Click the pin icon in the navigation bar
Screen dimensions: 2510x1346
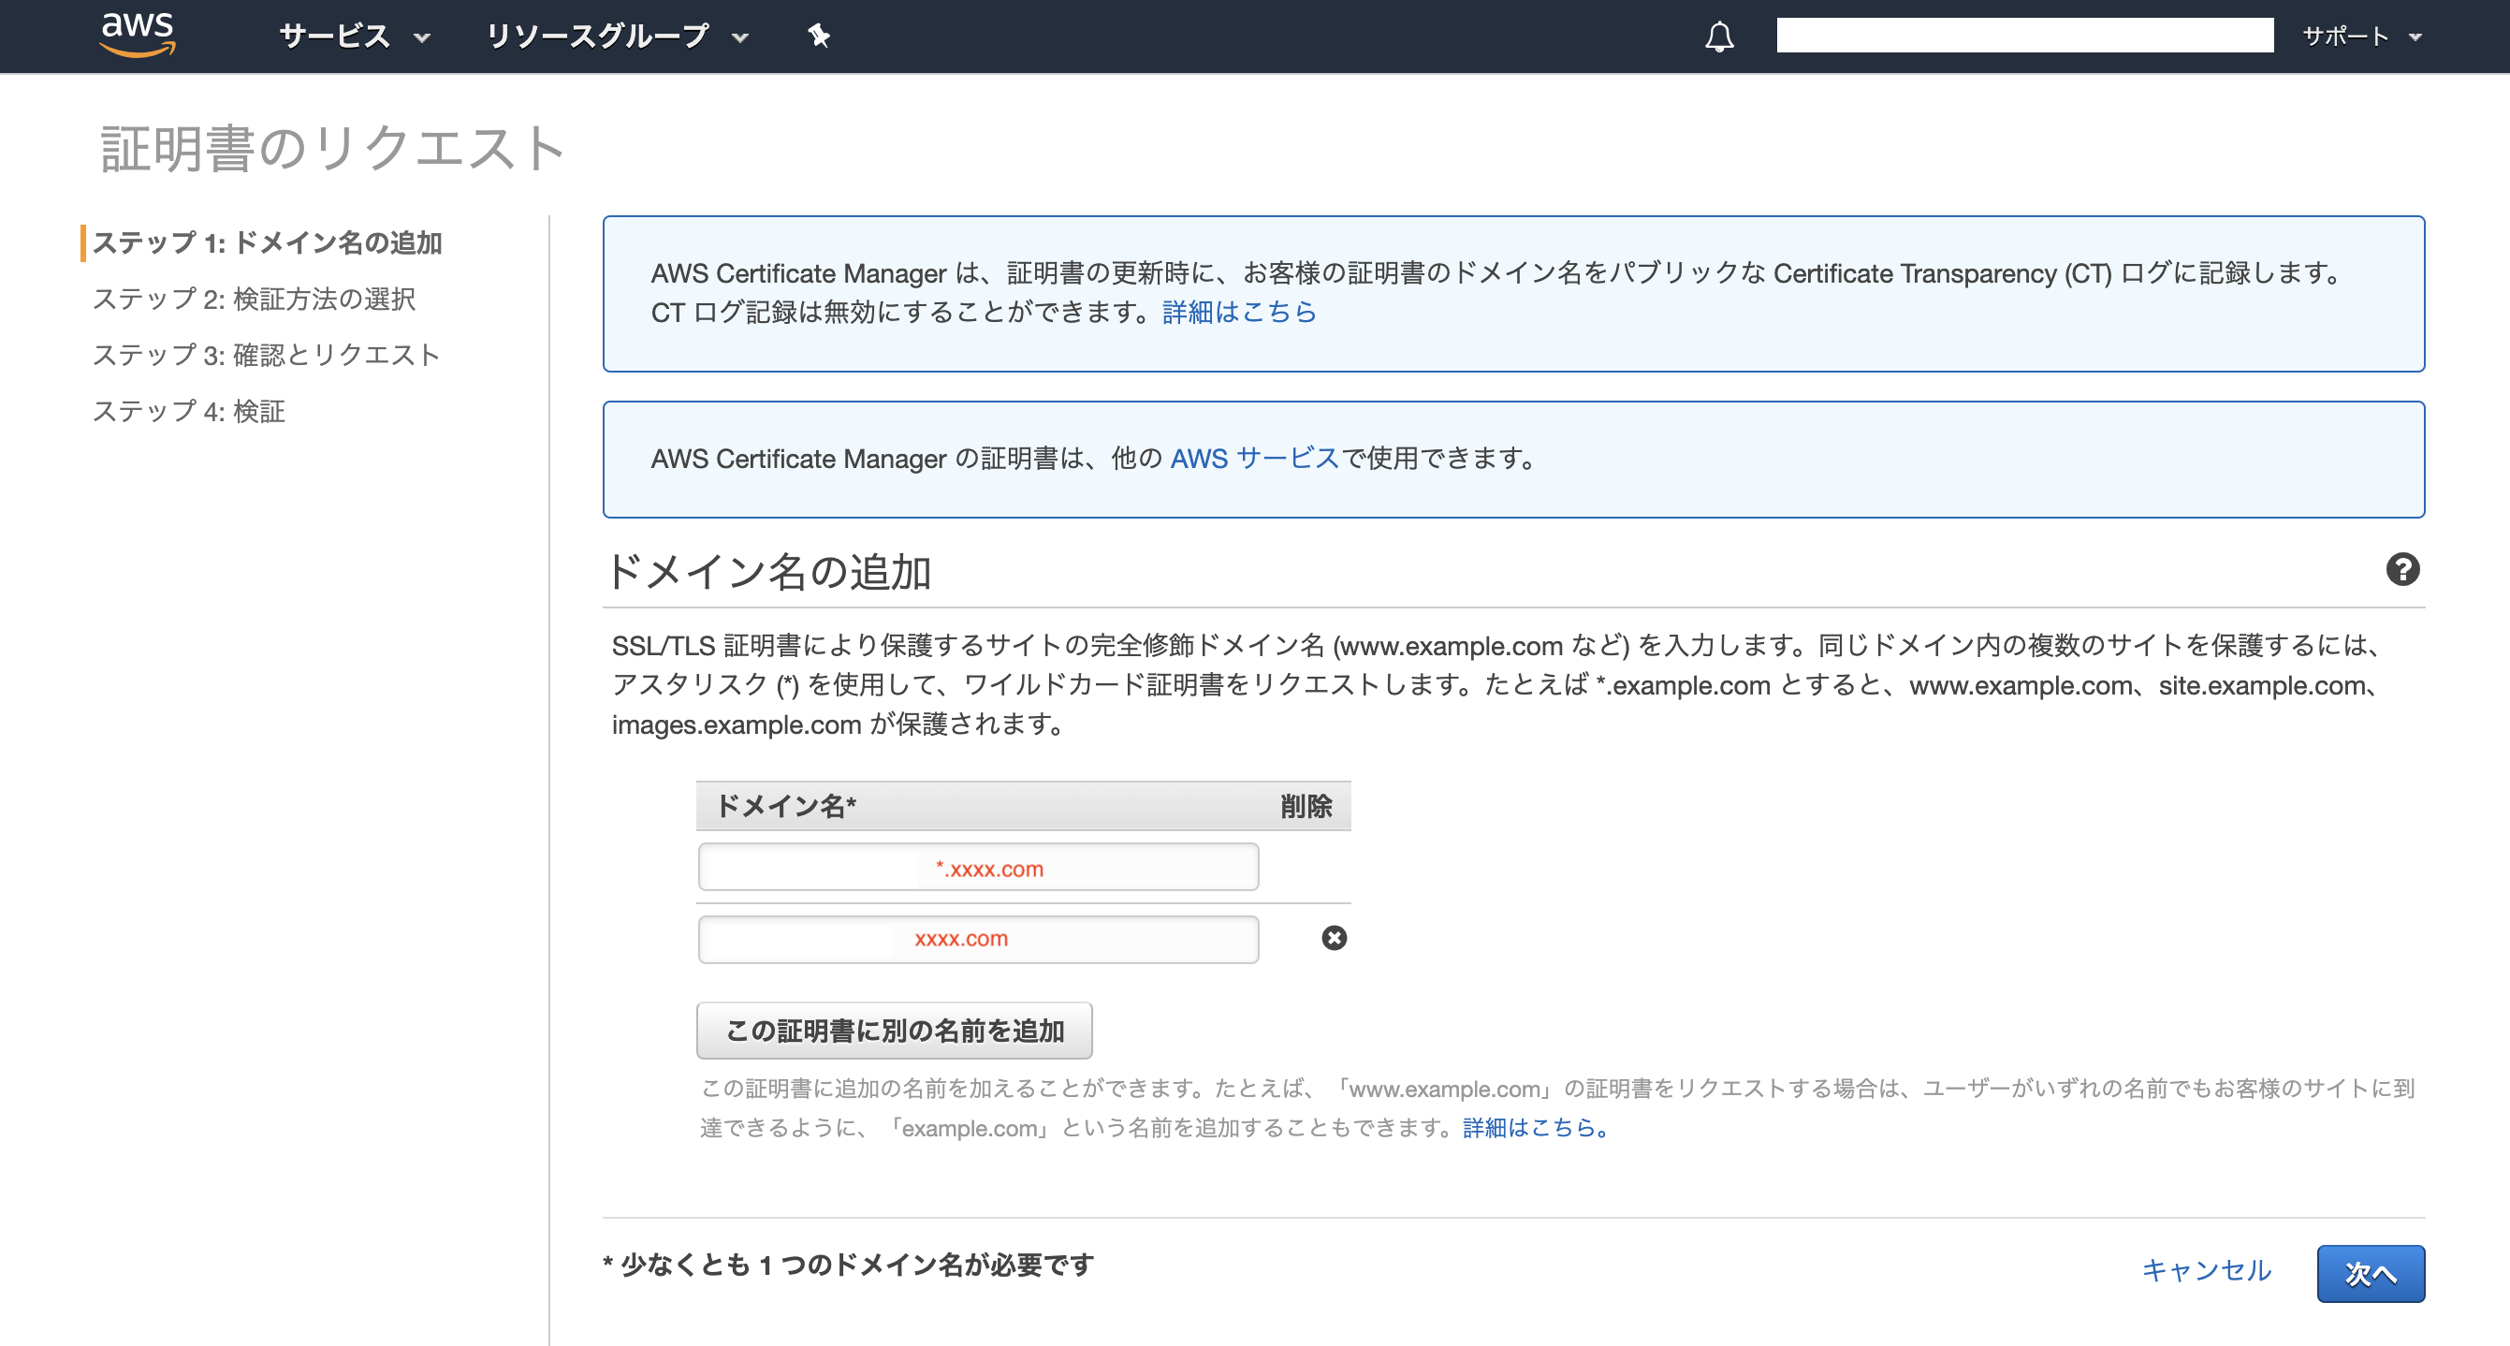(x=819, y=35)
